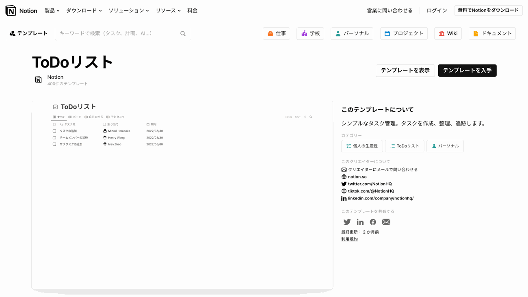Share template via Twitter icon

tap(347, 222)
